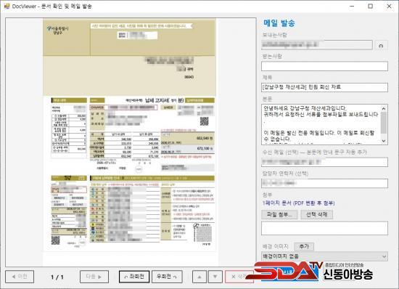The width and height of the screenshot is (399, 289).
Task: Move page up with the up arrow
Action: [199, 277]
